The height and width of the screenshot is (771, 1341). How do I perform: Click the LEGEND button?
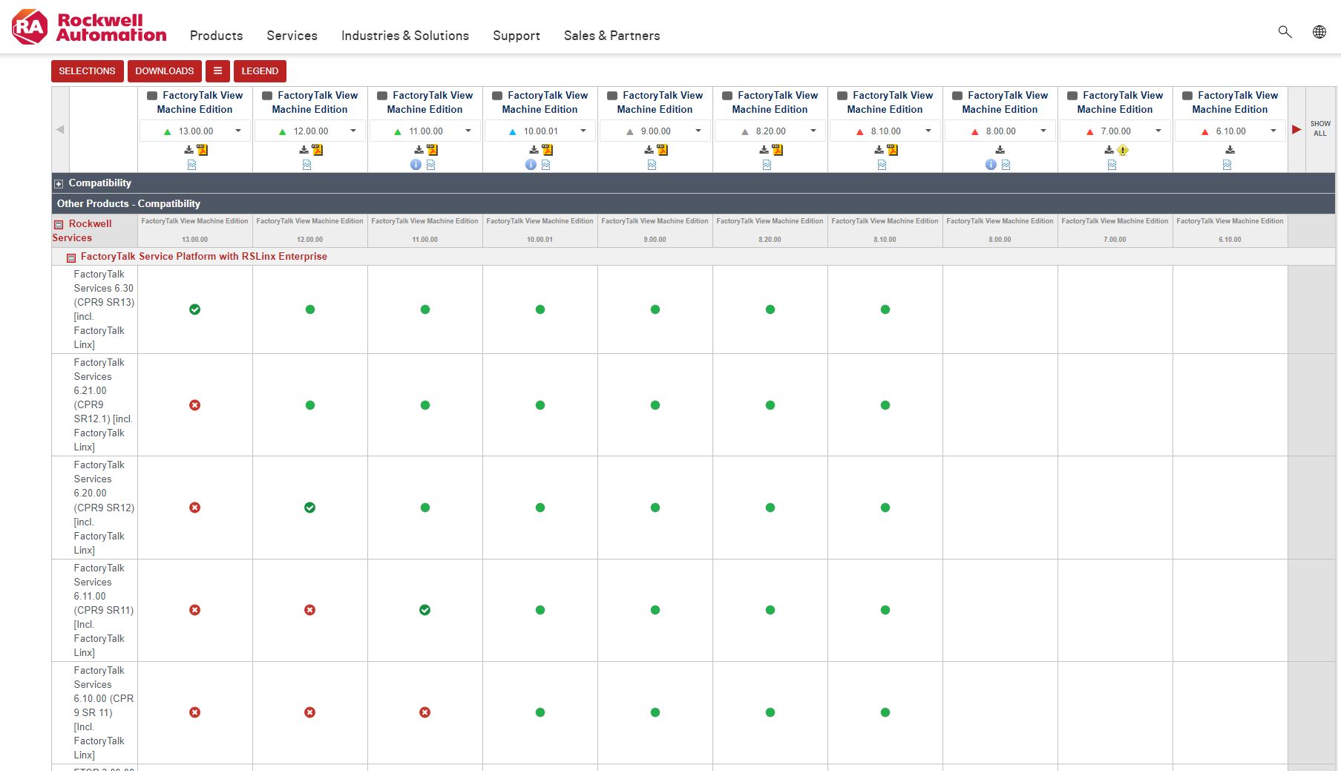click(260, 71)
